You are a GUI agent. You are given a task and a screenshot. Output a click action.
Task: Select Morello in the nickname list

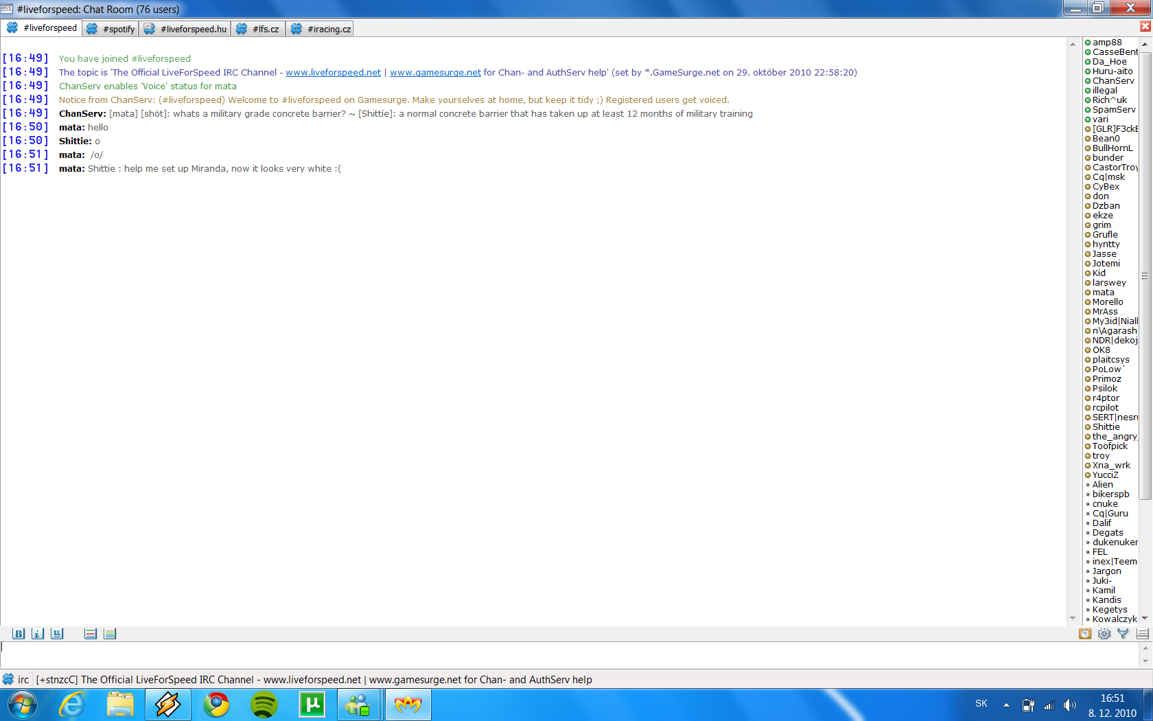coord(1109,302)
